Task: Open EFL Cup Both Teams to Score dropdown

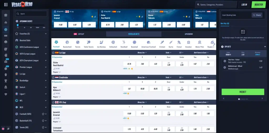Action: (x=201, y=102)
